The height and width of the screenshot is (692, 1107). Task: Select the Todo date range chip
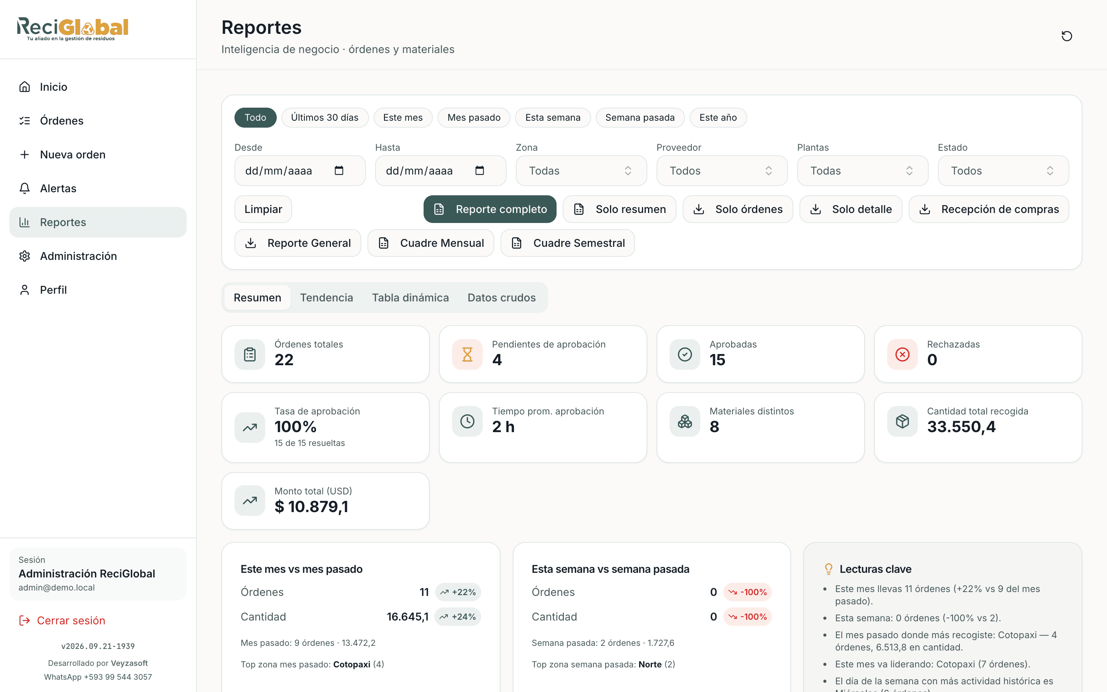click(x=255, y=118)
